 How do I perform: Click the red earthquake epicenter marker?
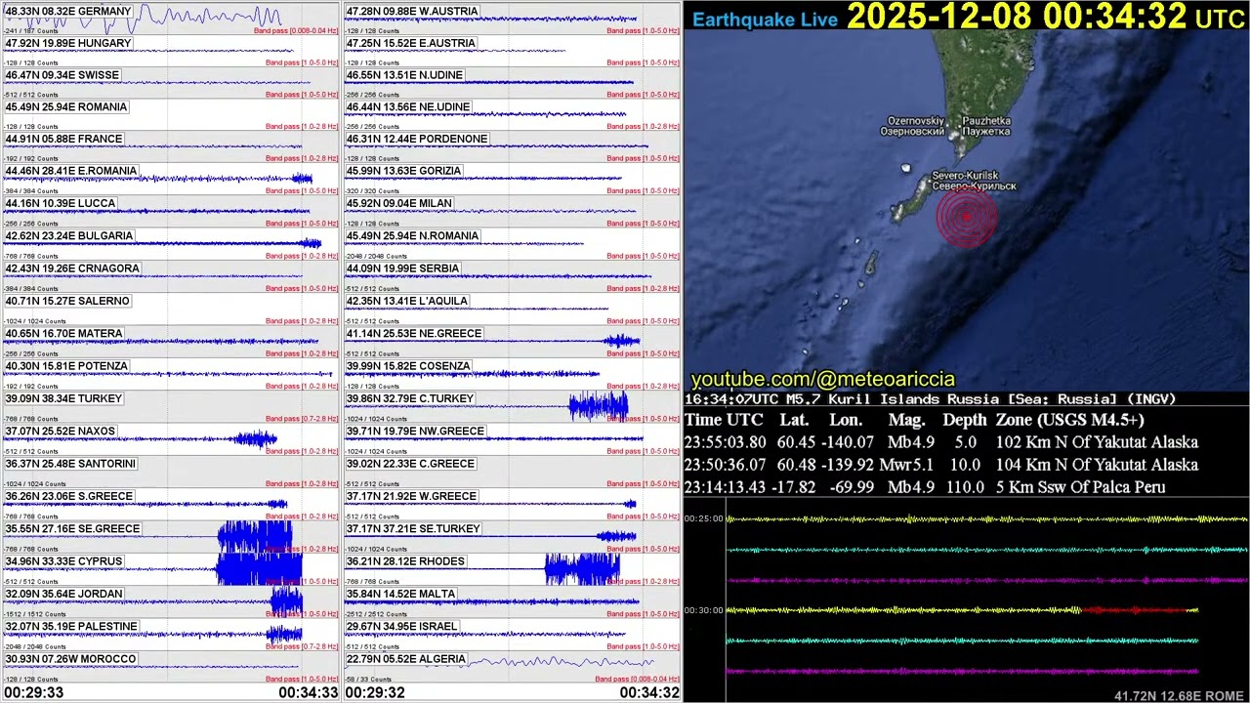[x=967, y=217]
